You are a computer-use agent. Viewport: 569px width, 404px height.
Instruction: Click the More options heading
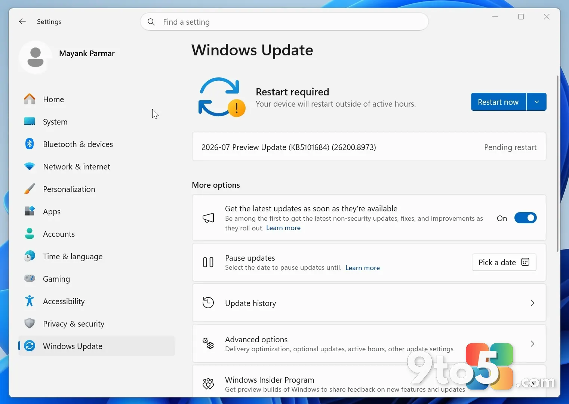tap(216, 185)
